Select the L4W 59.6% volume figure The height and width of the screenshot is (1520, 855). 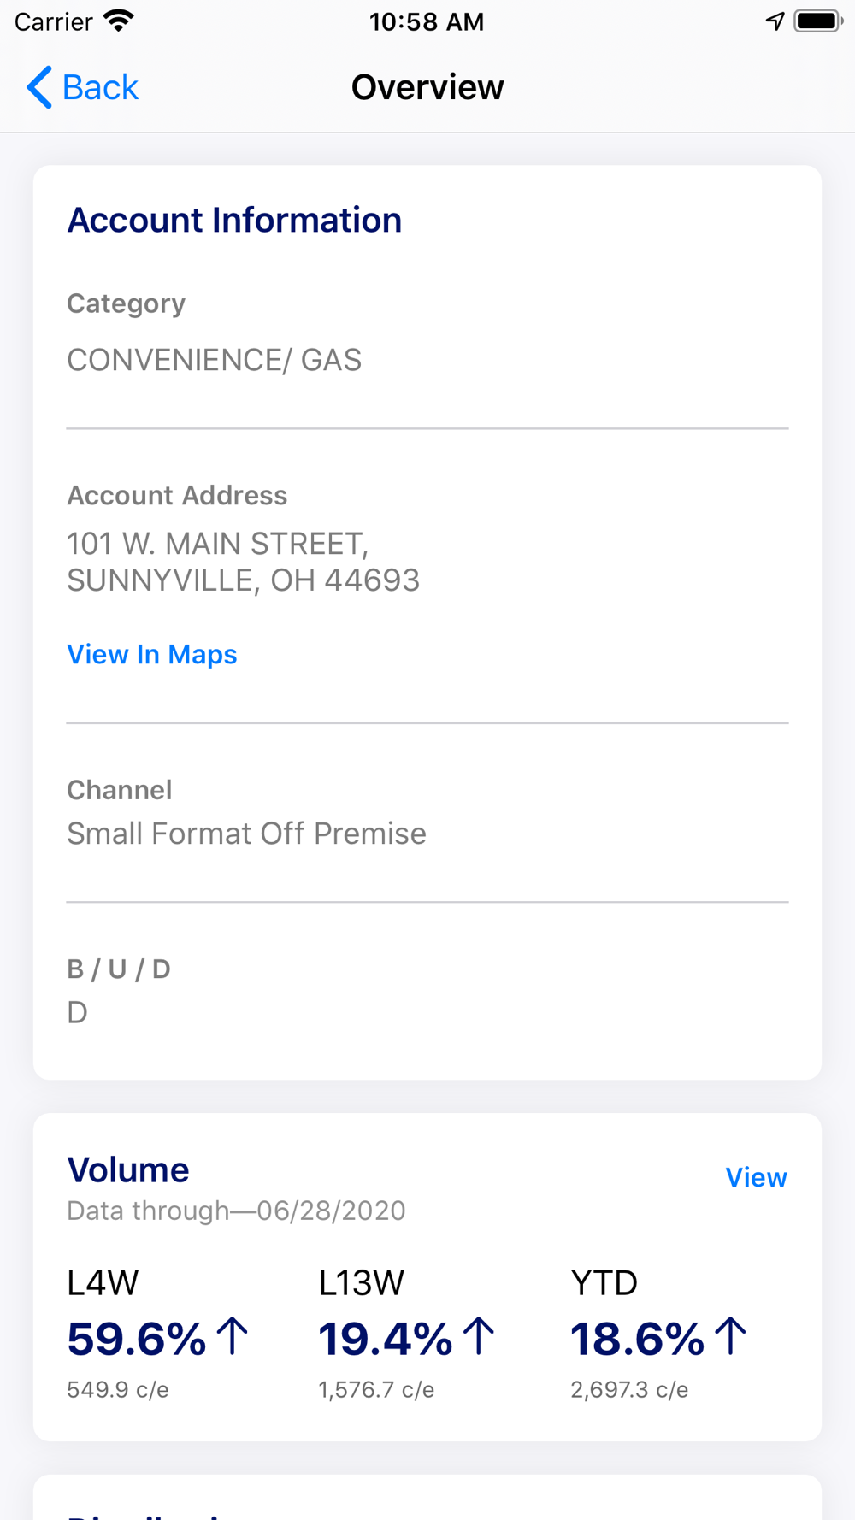137,1338
